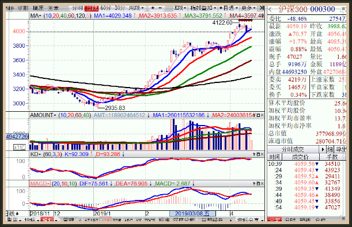352x227 pixels.
Task: Click the 手数 column header
Action: 332,157
